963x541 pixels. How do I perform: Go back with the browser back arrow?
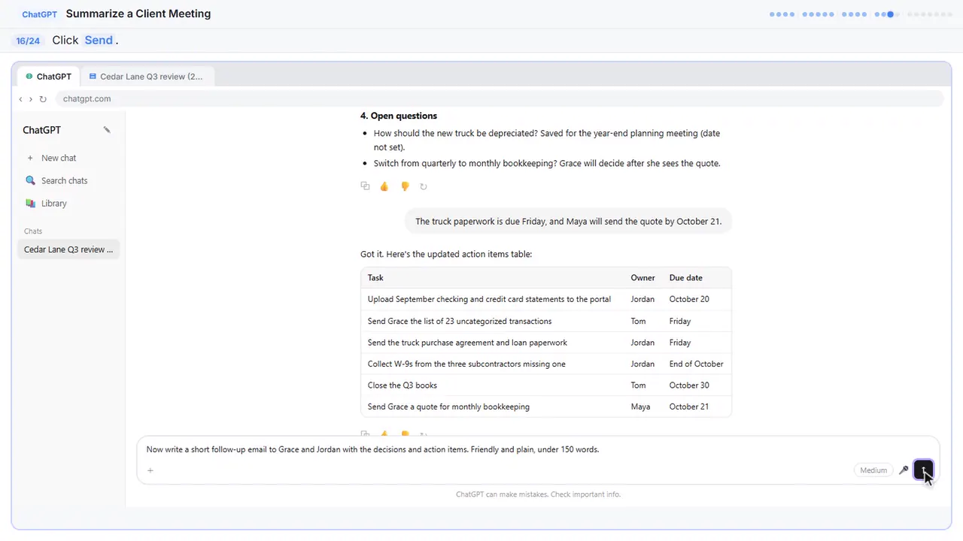coord(20,98)
